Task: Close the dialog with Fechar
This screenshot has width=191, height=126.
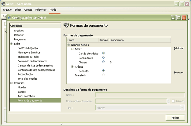Action: (175, 118)
